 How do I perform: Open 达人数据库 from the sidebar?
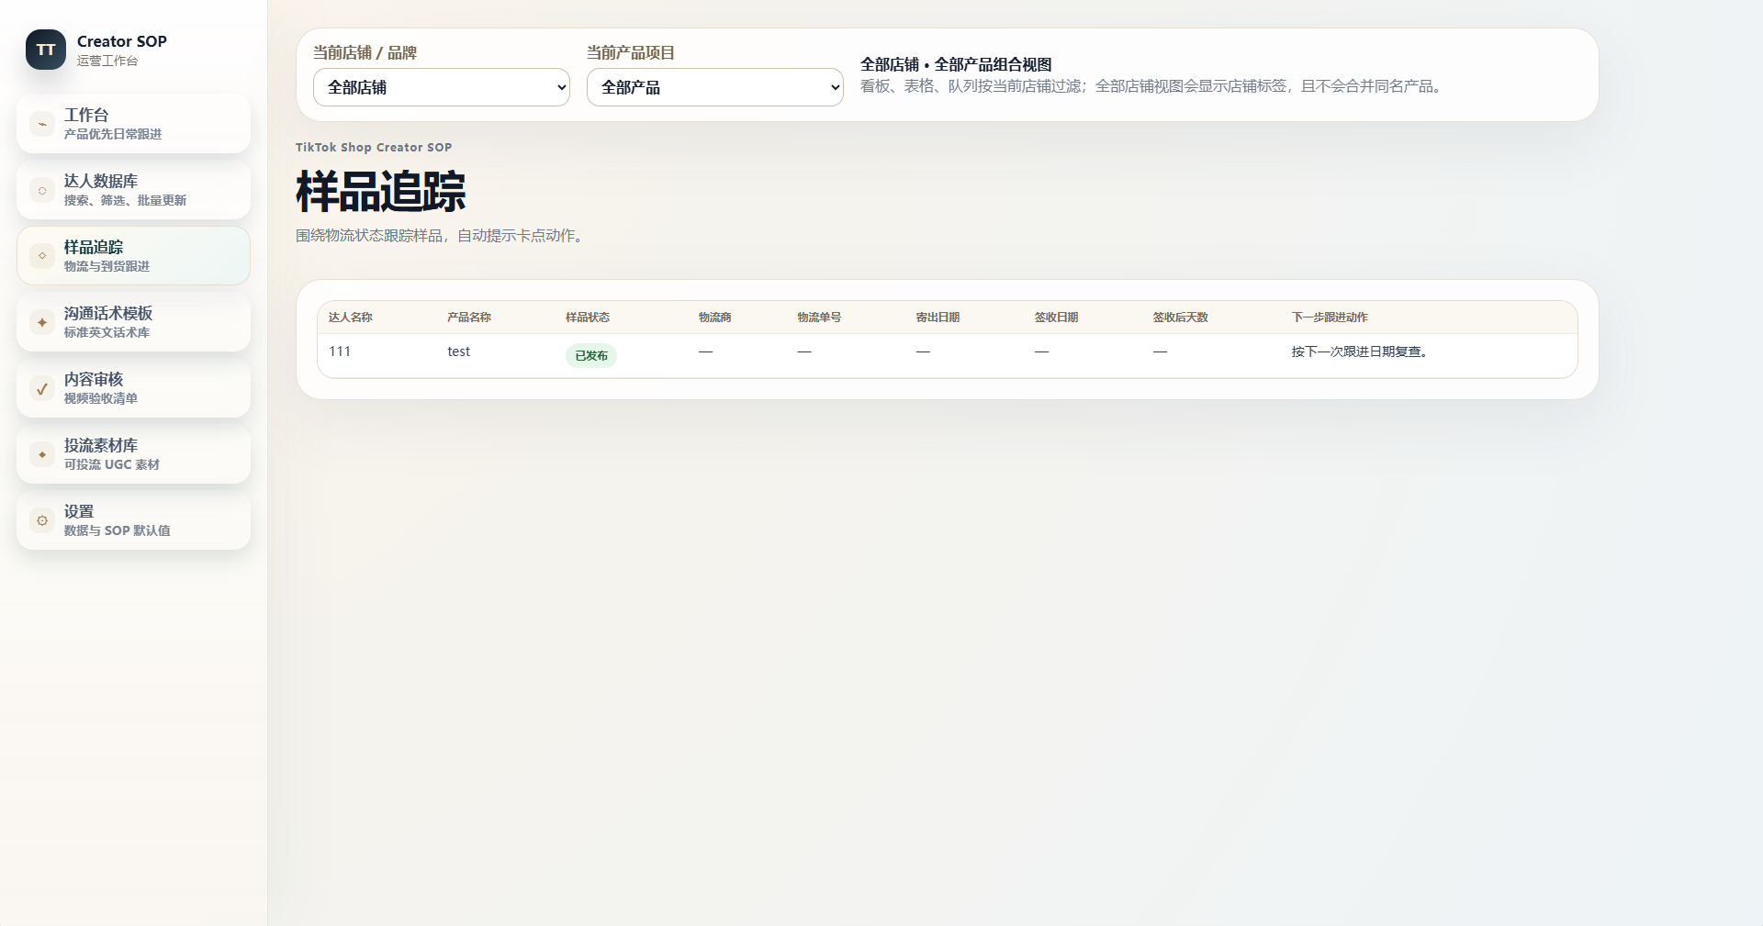133,190
